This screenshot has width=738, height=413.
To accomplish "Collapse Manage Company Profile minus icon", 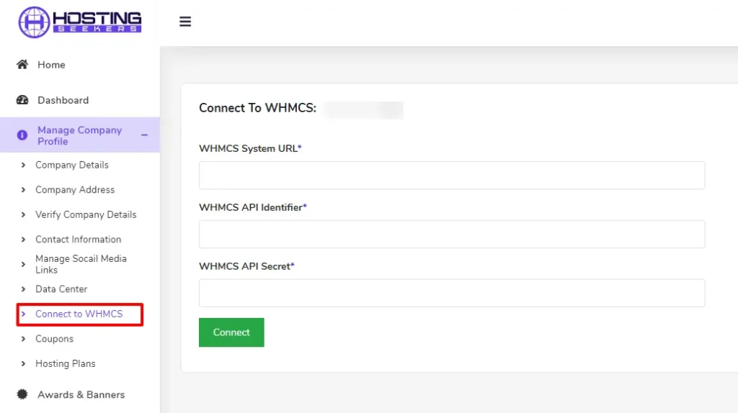I will pyautogui.click(x=144, y=135).
